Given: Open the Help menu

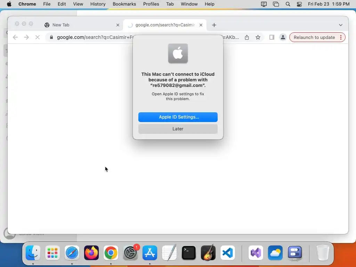Looking at the screenshot, I should pos(209,4).
